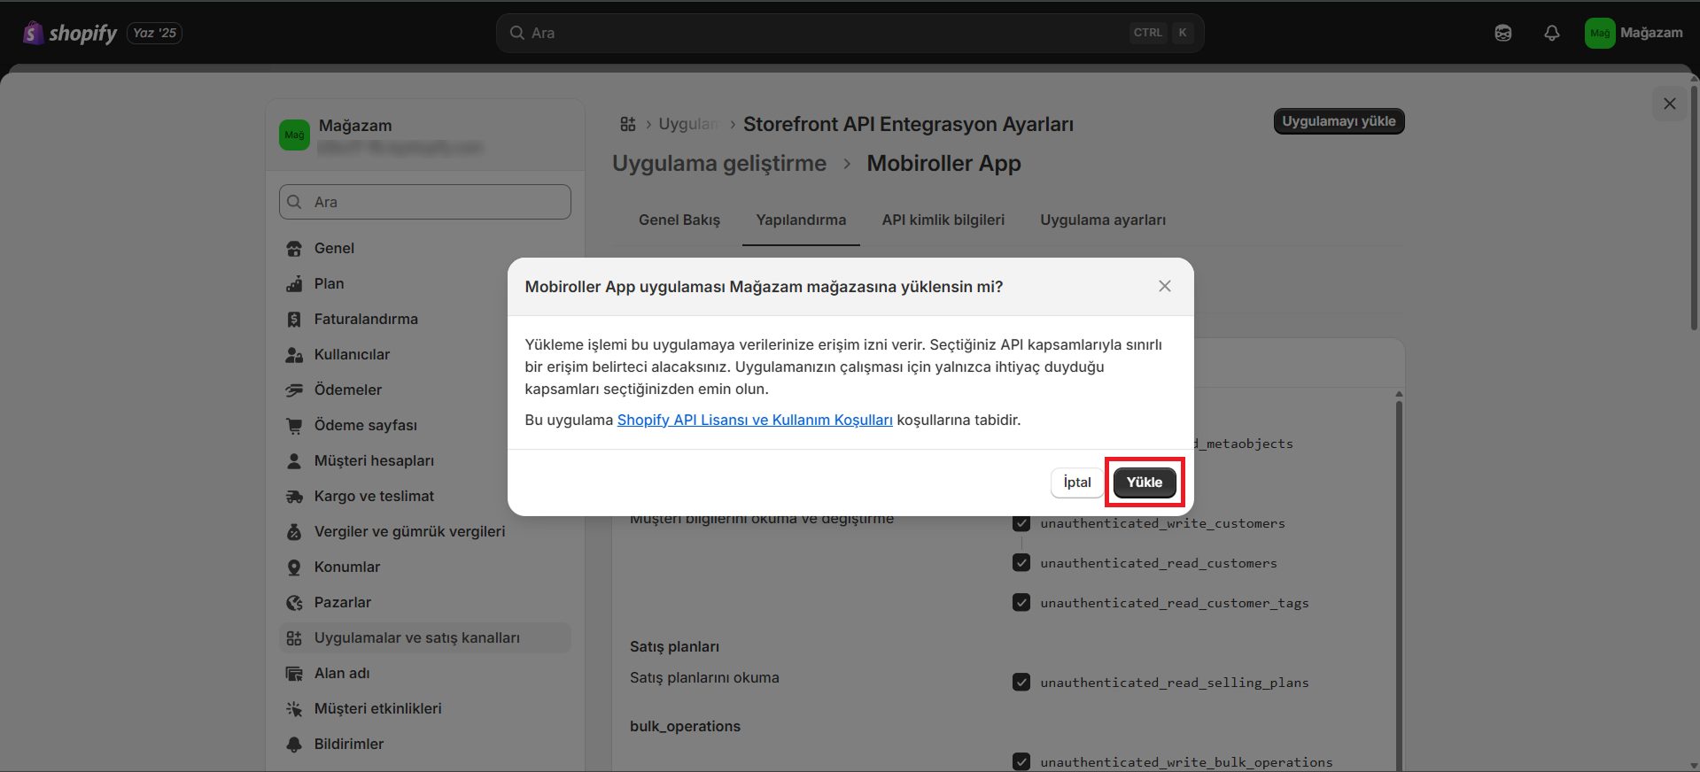Click the Kargo ve teslimat truck icon
1700x772 pixels.
point(294,497)
